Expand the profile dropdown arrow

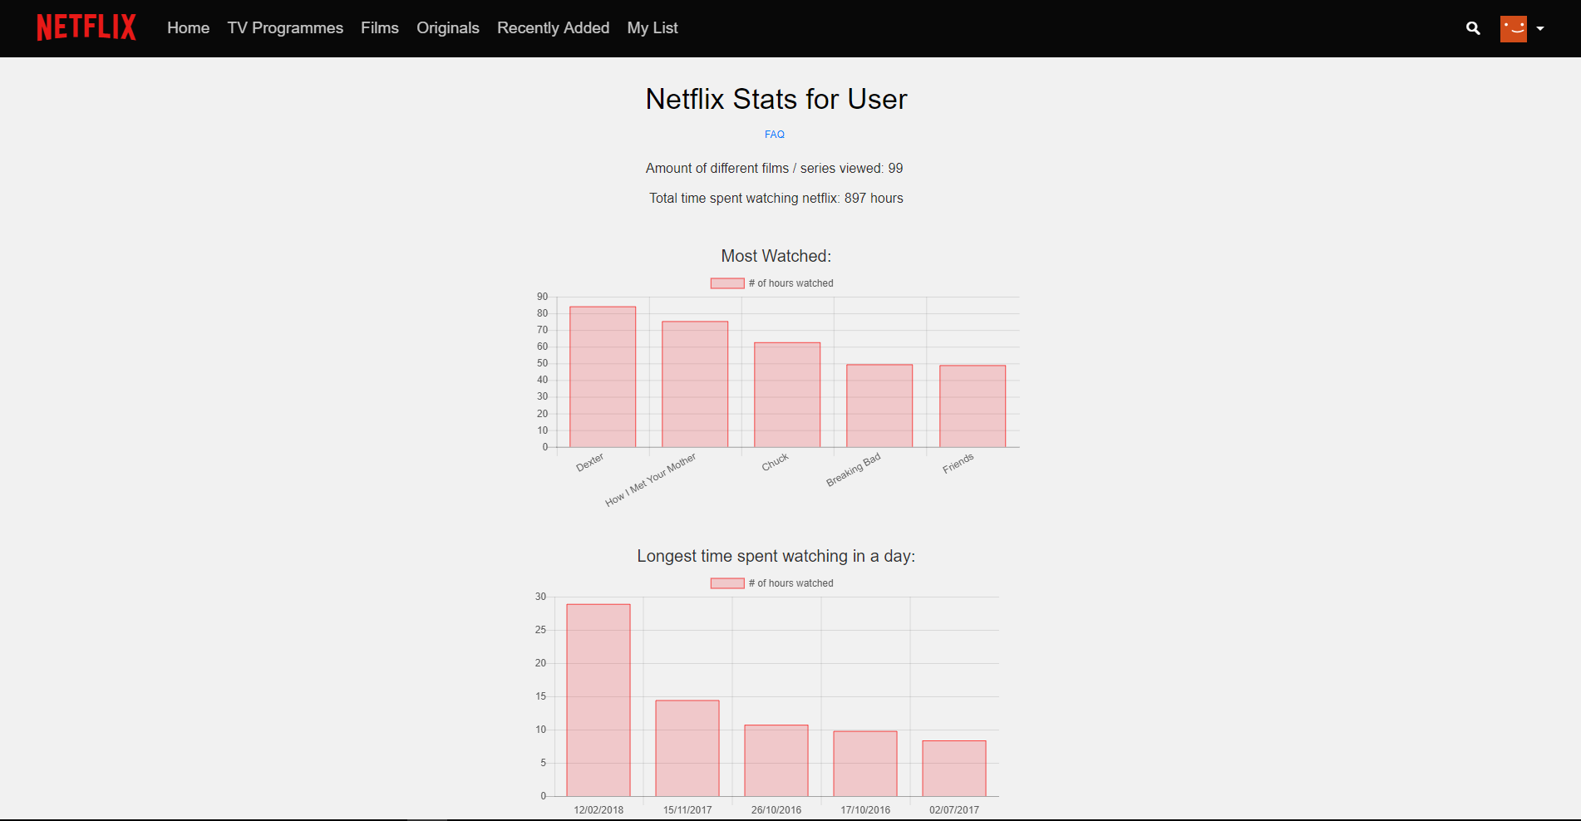[x=1540, y=28]
